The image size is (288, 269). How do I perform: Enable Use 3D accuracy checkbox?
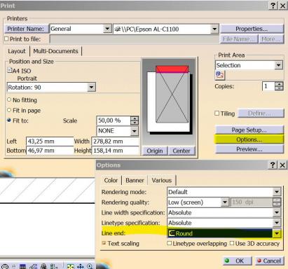pos(232,243)
